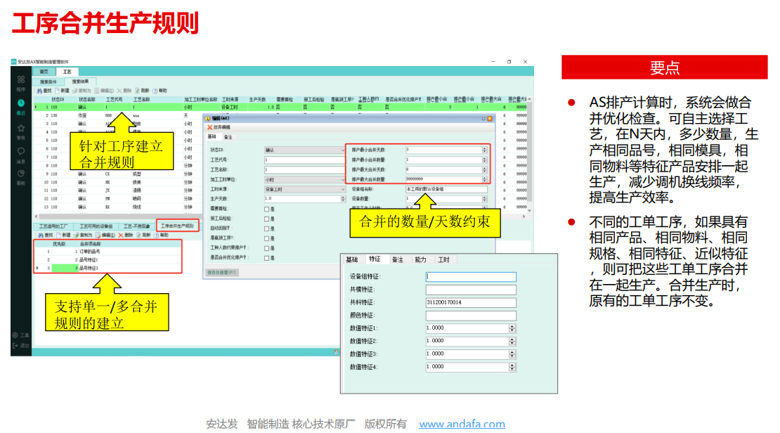This screenshot has width=780, height=433.
Task: Click 查找 binoculars in the top toolbar
Action: click(44, 91)
